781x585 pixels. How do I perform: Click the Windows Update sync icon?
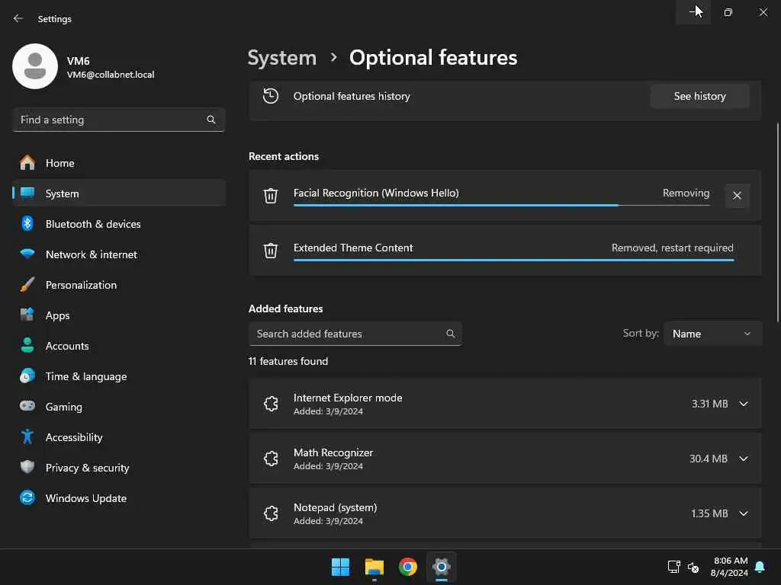click(27, 498)
